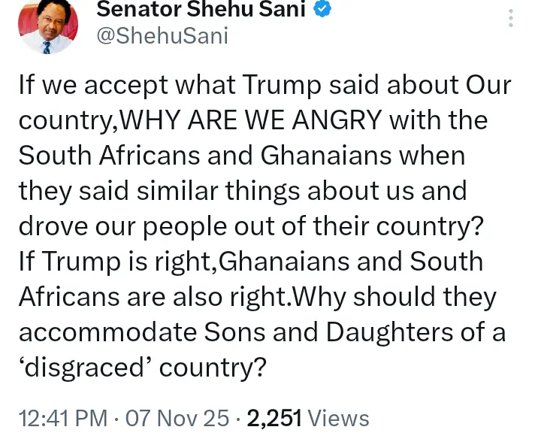Viewport: 541px width, 445px height.
Task: Open the three-dot more options menu
Action: coord(510,19)
